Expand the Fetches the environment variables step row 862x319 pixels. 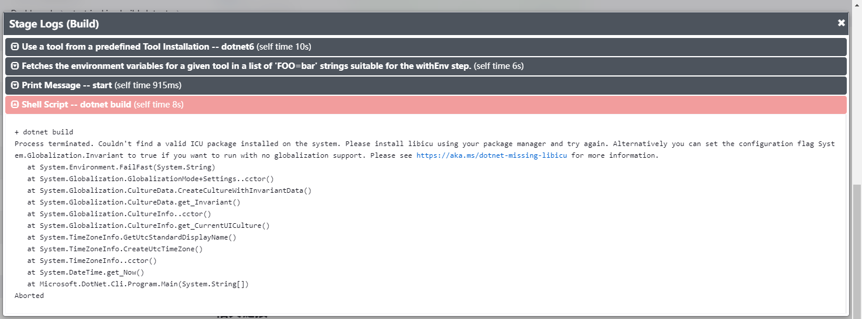[426, 66]
